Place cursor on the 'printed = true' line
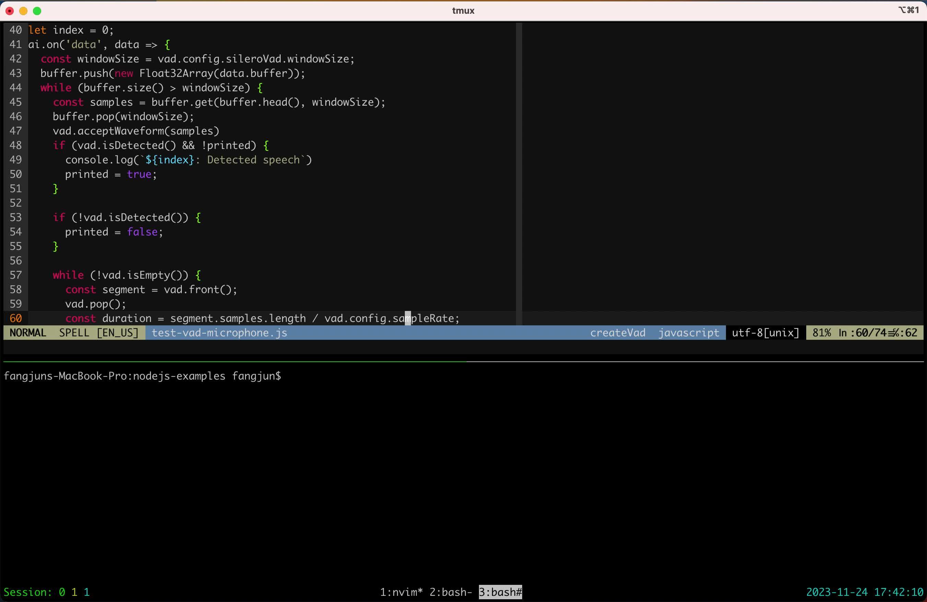 [x=110, y=174]
